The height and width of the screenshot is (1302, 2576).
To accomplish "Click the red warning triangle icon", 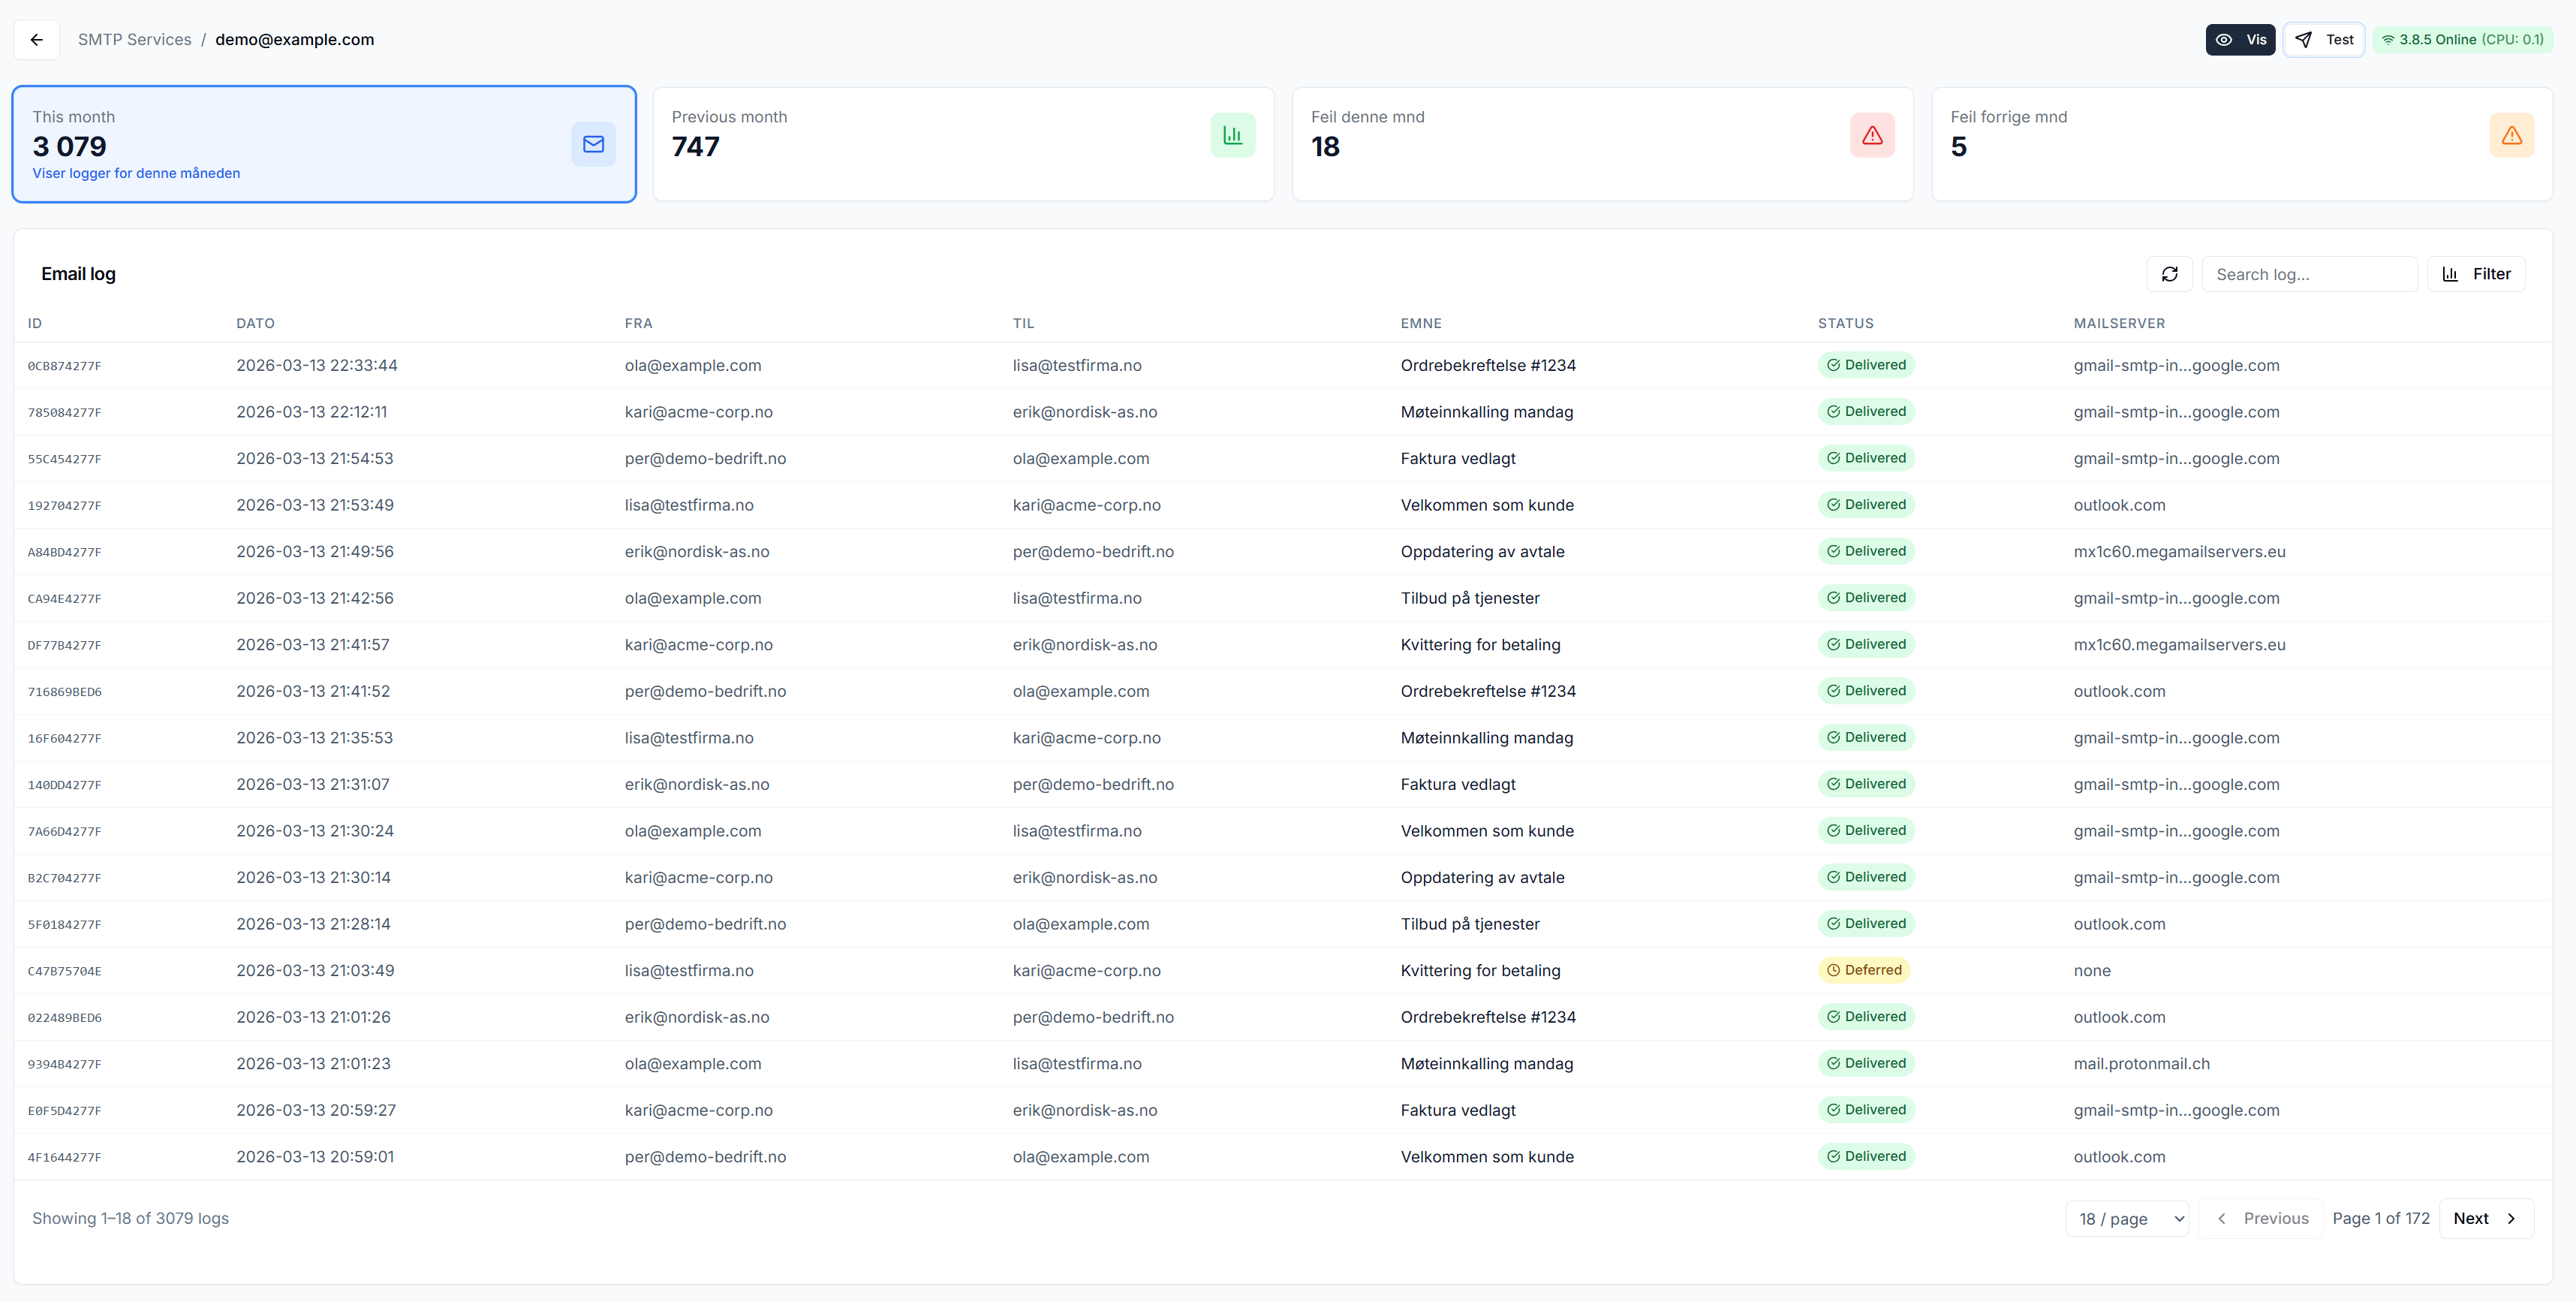I will pos(1871,135).
